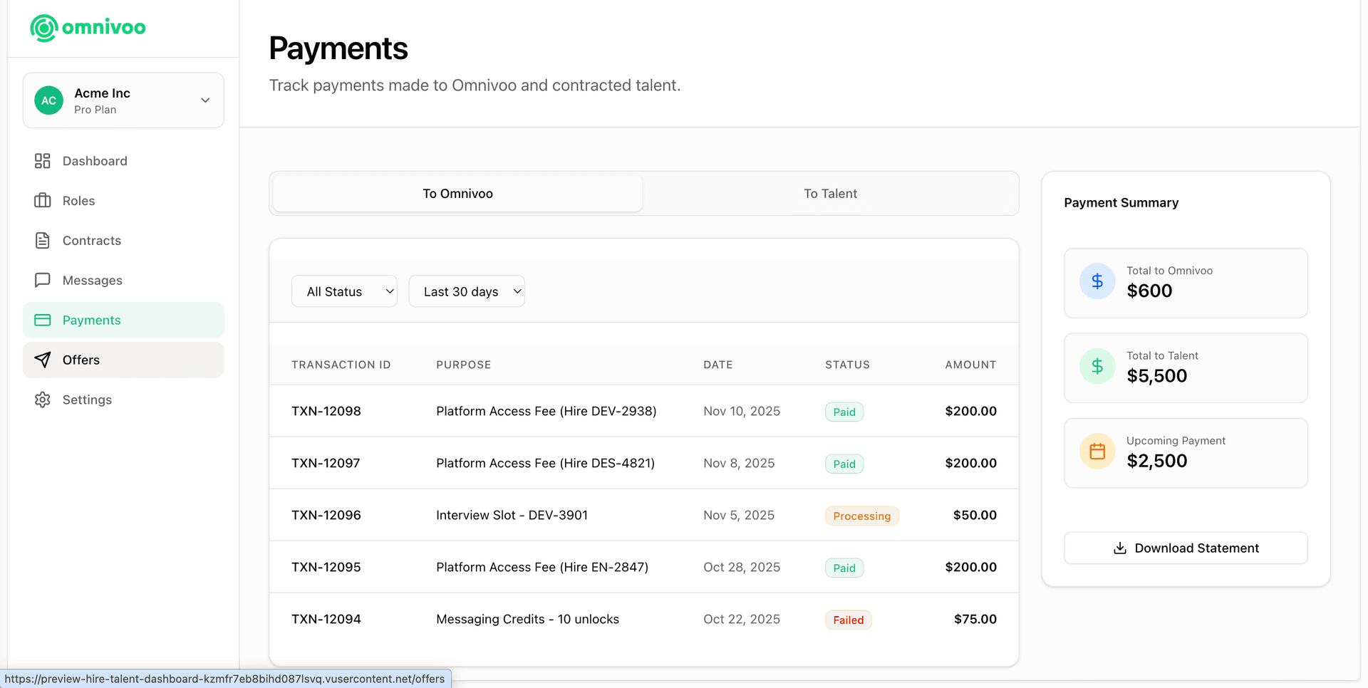Change the Last 30 days date filter
The height and width of the screenshot is (688, 1368).
tap(467, 291)
